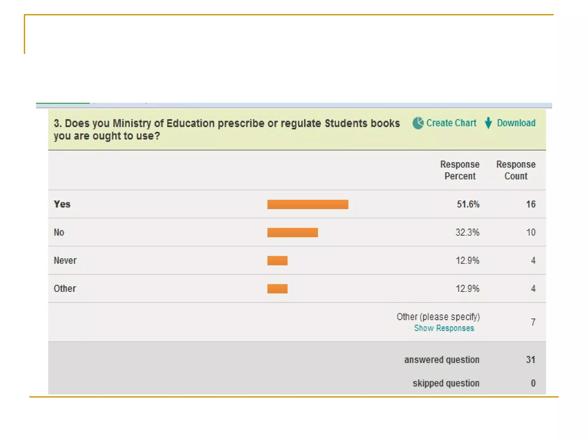Screen dimensions: 588x441
Task: Click the question 3 title text
Action: point(227,129)
